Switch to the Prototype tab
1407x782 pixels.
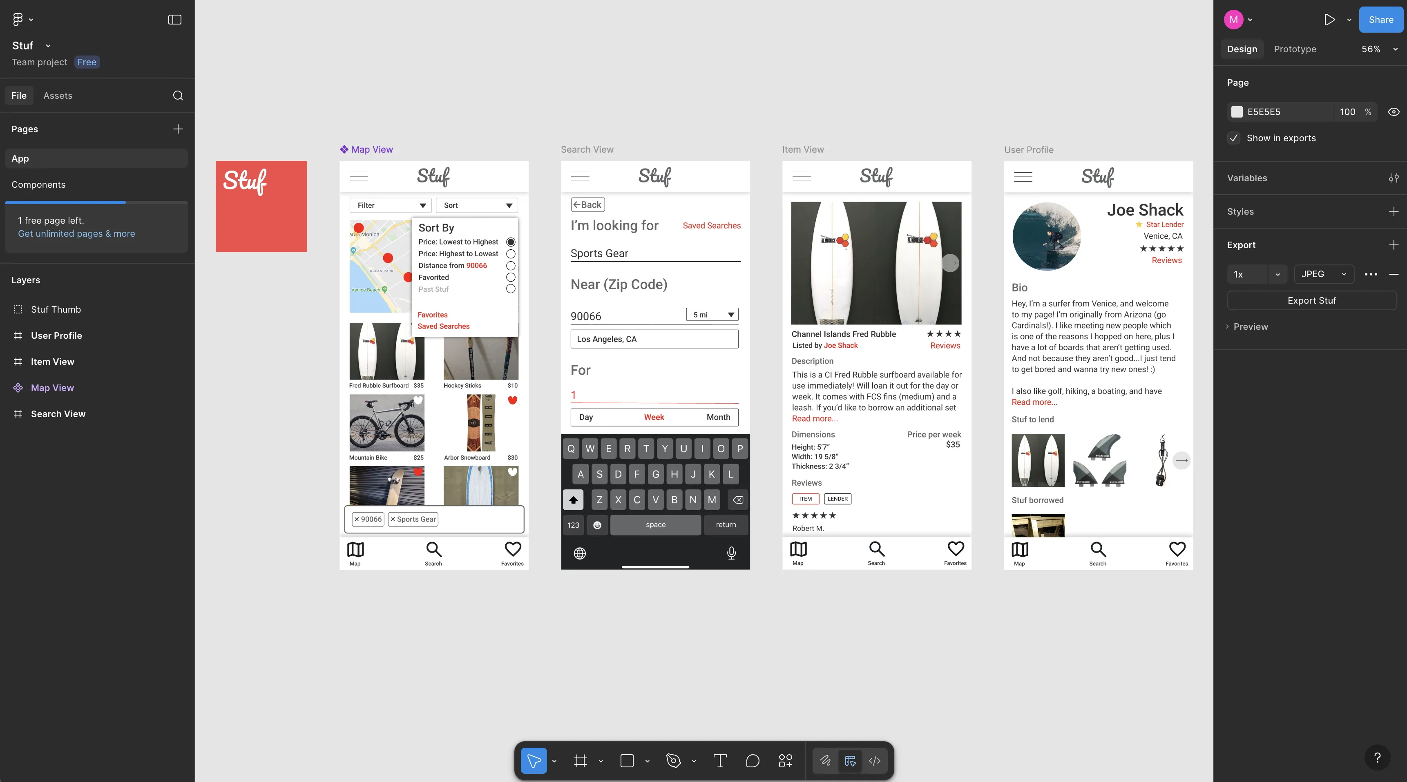(1295, 49)
